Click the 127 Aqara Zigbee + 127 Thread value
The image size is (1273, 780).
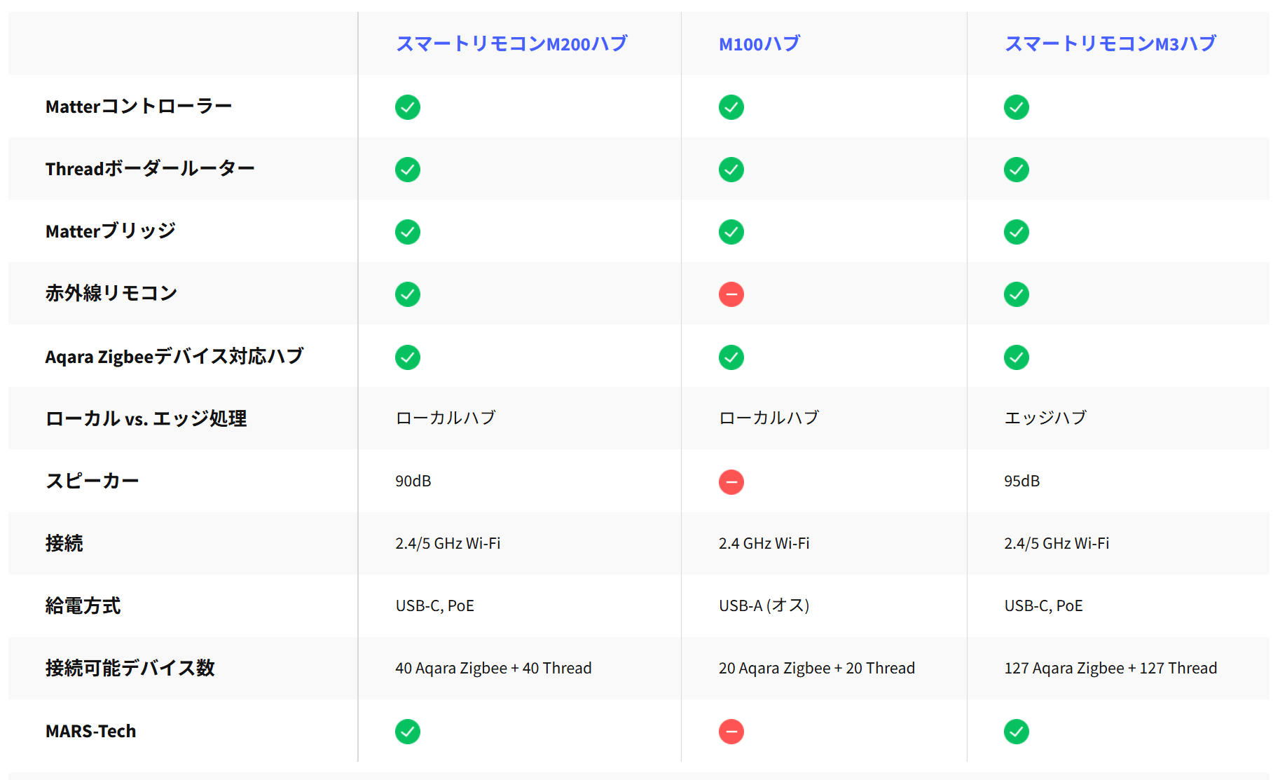coord(1110,669)
